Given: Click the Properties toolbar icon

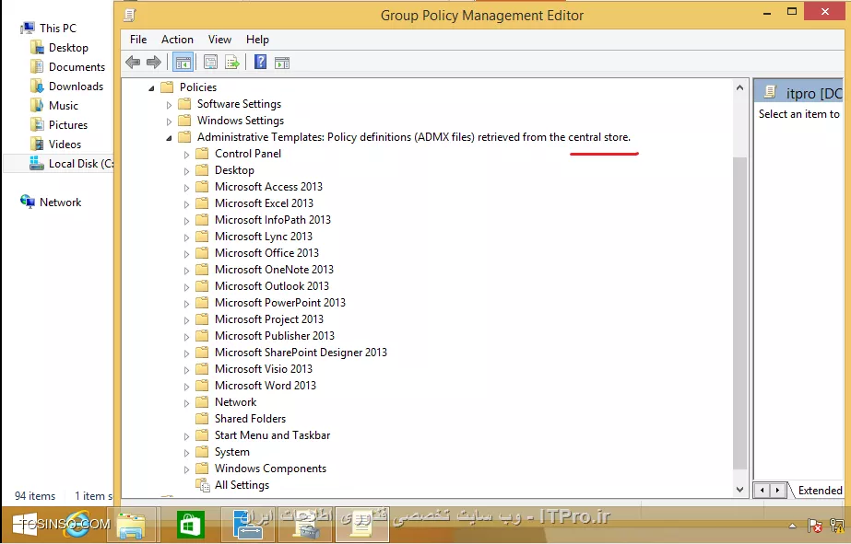Looking at the screenshot, I should point(210,63).
